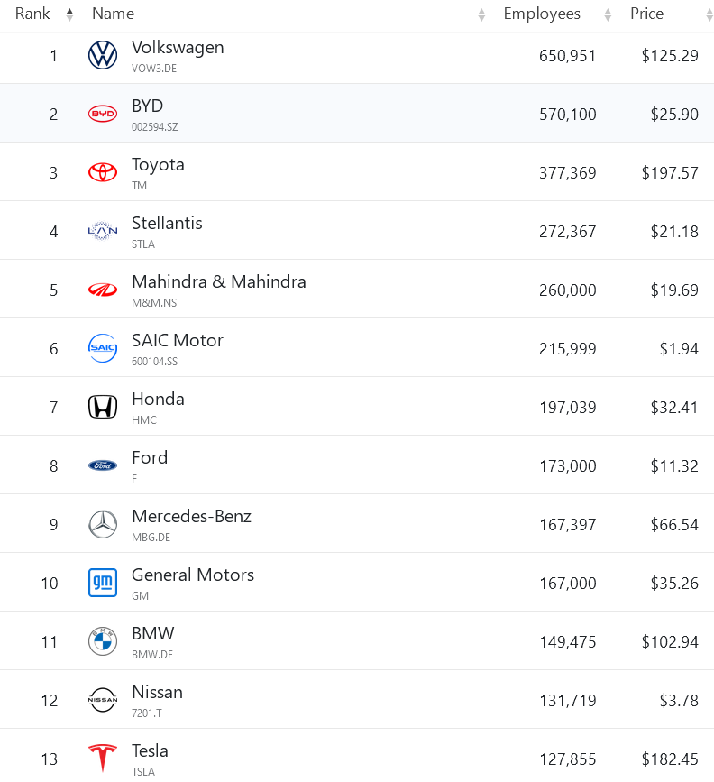This screenshot has height=782, width=714.
Task: Click the Nissan logo icon
Action: 103,700
